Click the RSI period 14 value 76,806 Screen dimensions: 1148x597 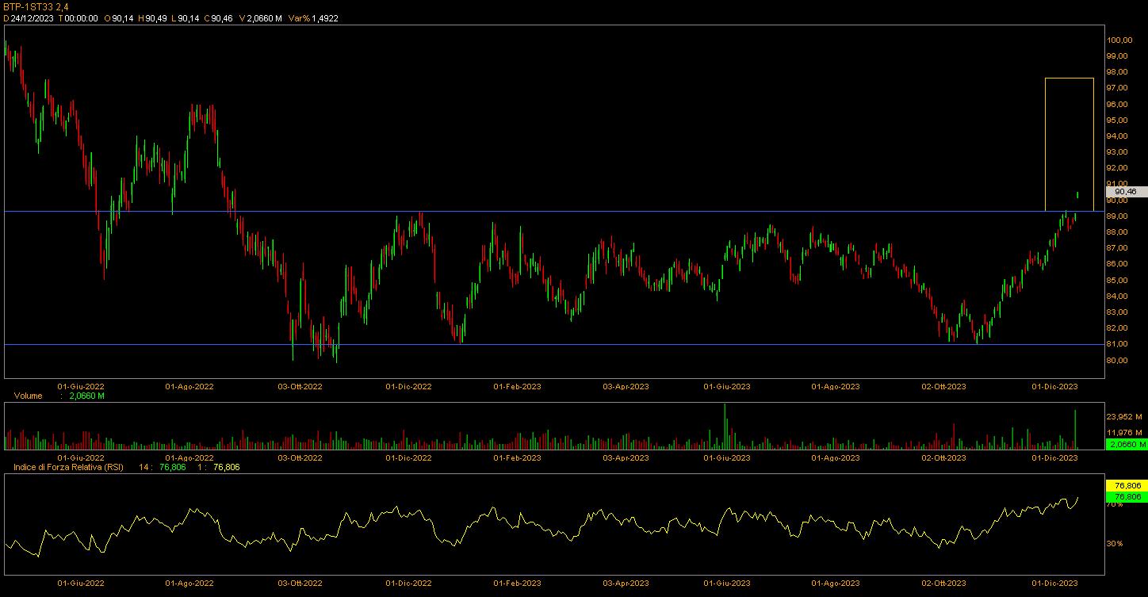(x=172, y=467)
